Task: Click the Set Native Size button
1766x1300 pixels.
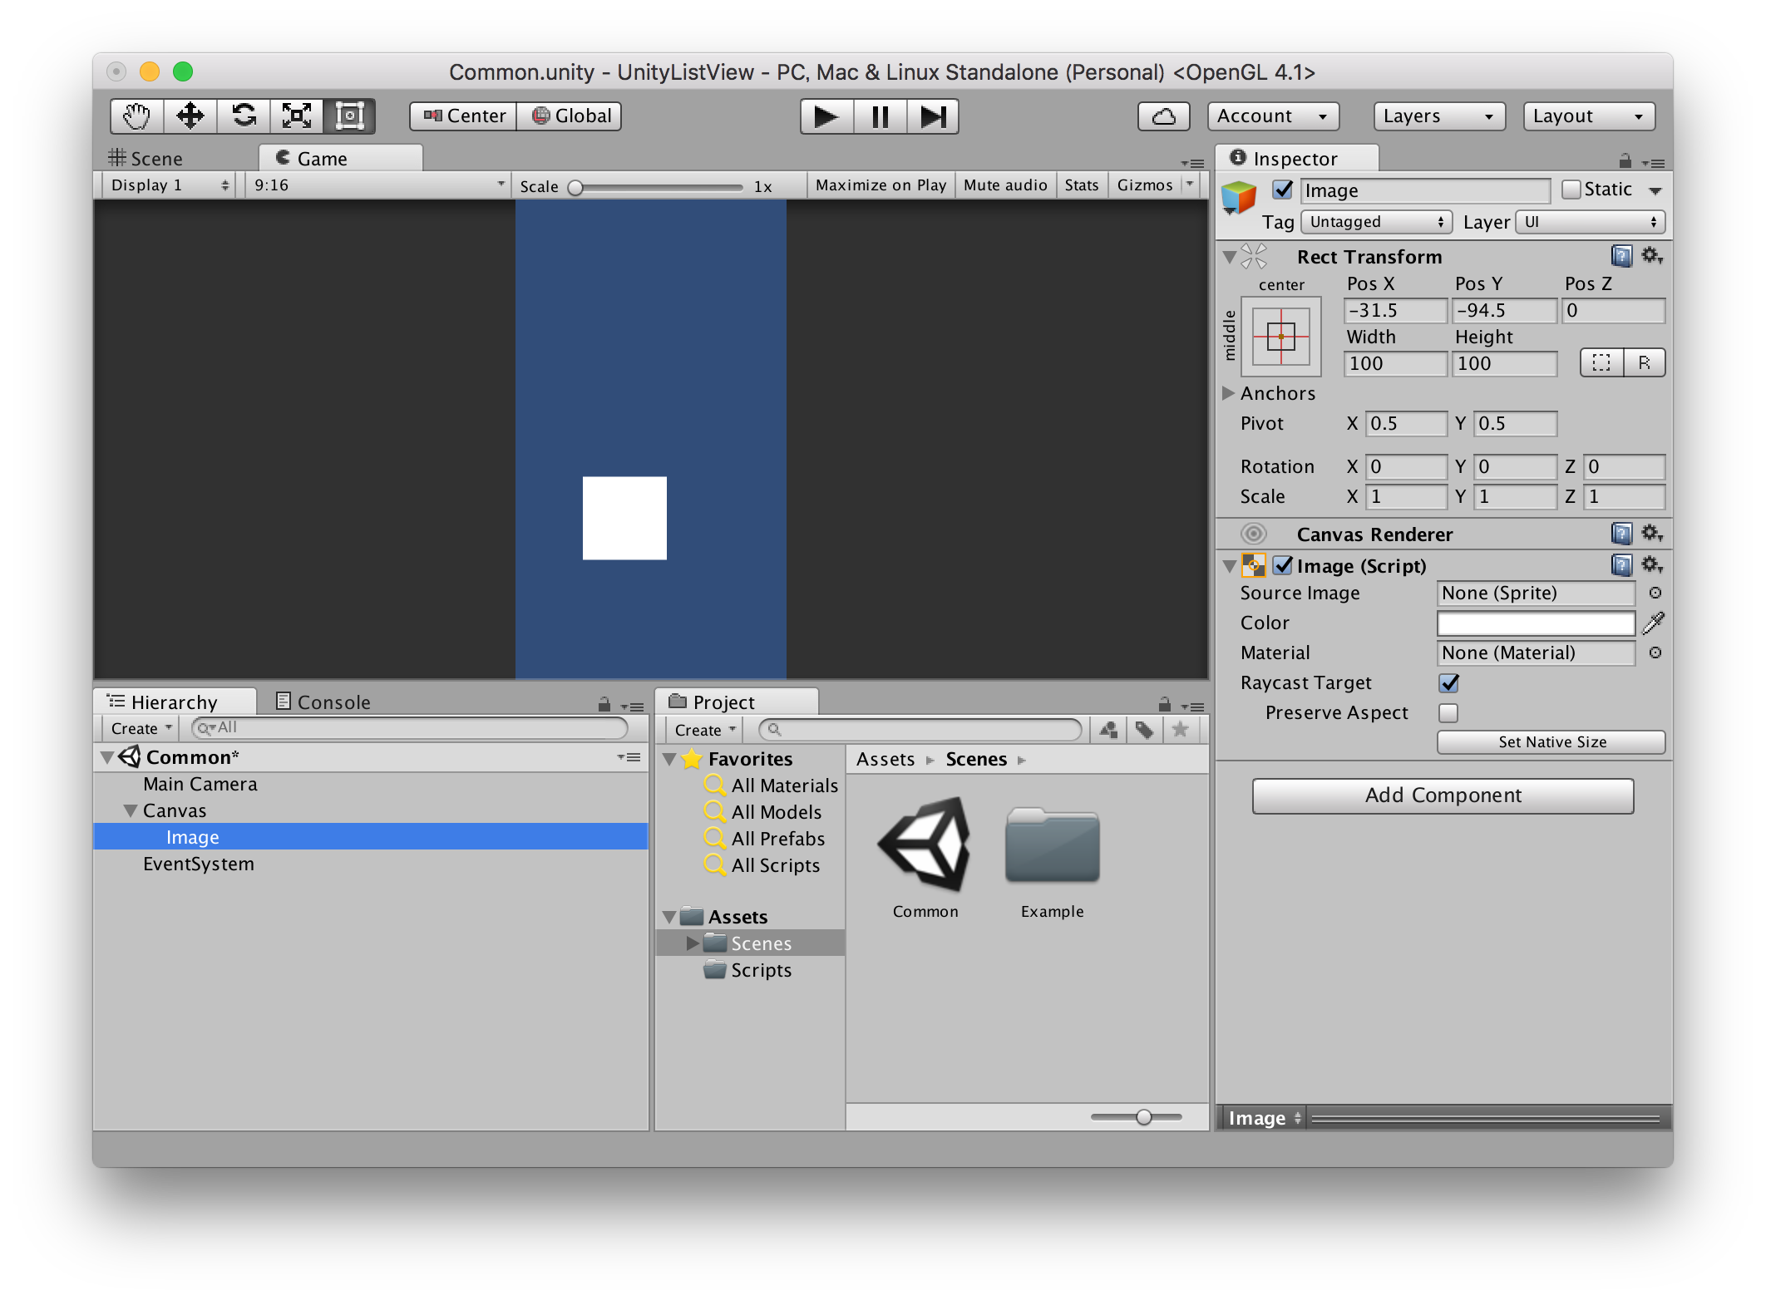Action: click(1551, 742)
